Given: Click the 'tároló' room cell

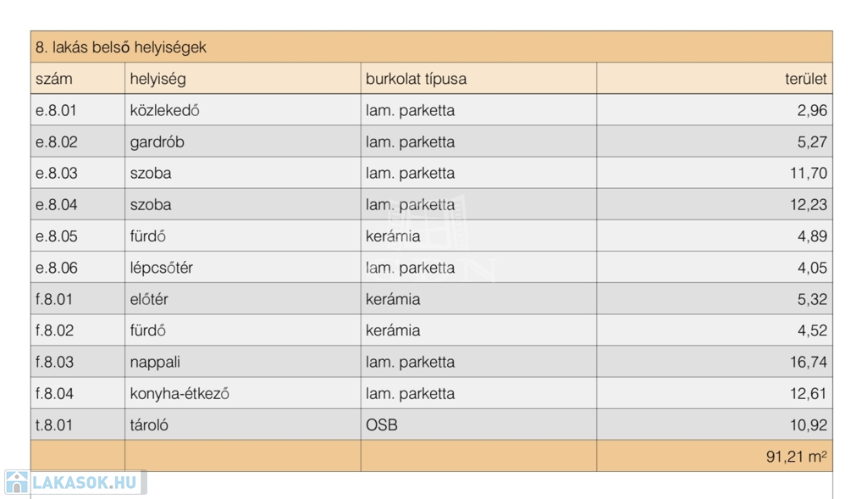Looking at the screenshot, I should point(149,424).
